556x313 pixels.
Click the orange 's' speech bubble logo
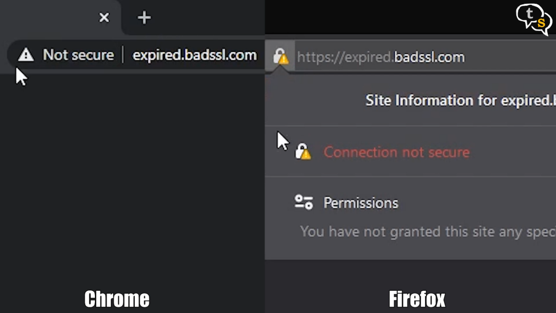(541, 23)
